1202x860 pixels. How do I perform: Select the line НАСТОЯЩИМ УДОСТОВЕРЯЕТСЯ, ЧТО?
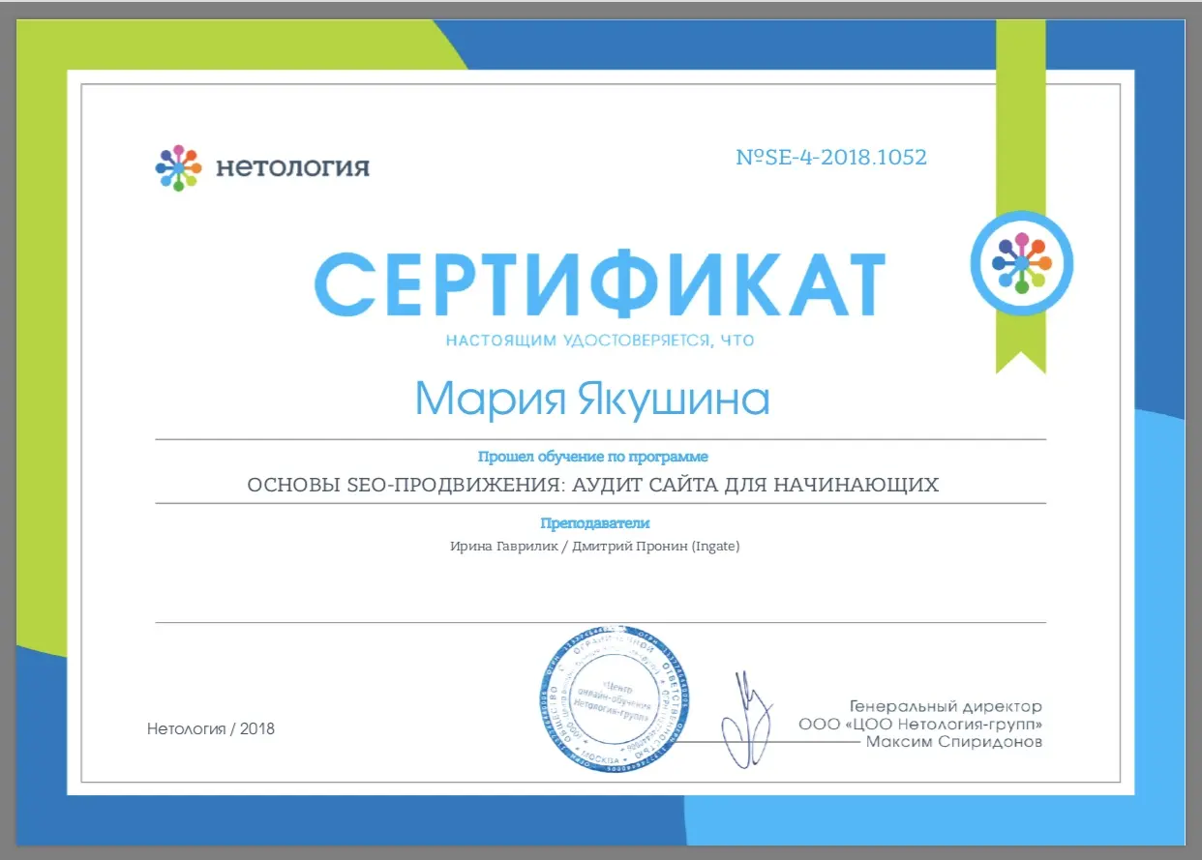pos(600,341)
